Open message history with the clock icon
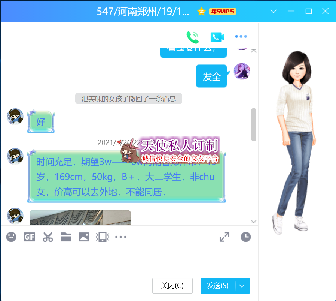This screenshot has height=301, width=336. point(245,237)
